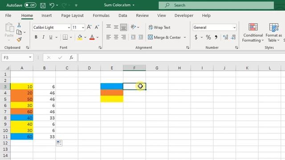Select the blue cell E3
This screenshot has width=285, height=160.
pyautogui.click(x=112, y=87)
